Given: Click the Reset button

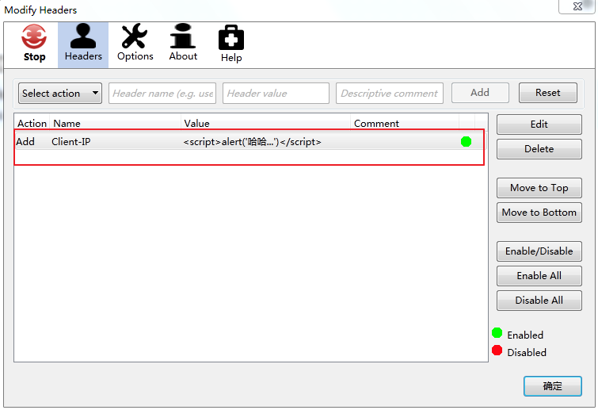Looking at the screenshot, I should coord(547,93).
